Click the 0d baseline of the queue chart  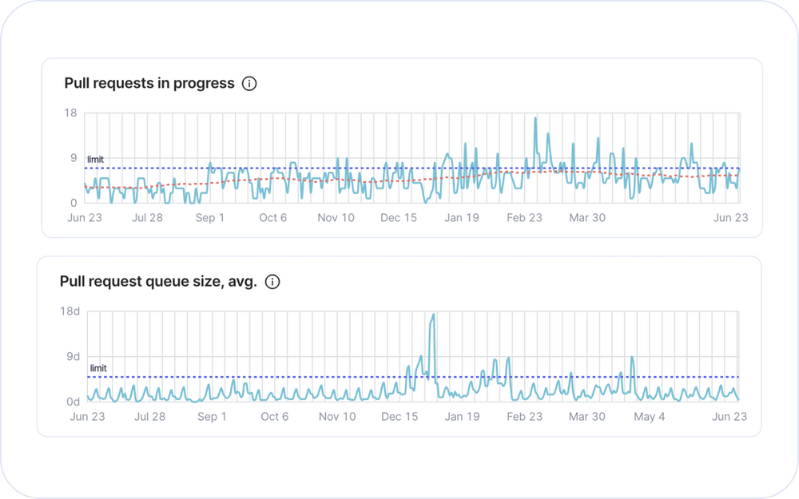click(74, 399)
